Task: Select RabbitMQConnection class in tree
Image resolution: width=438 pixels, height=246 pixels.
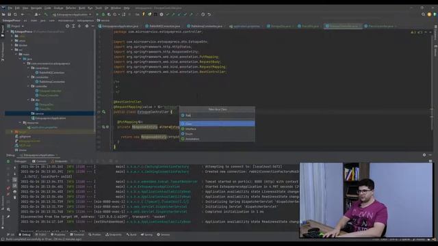Action: click(50, 72)
